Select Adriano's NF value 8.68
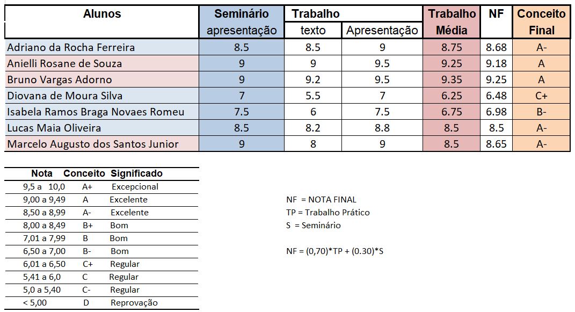Screen dimensions: 575x312 click(496, 47)
